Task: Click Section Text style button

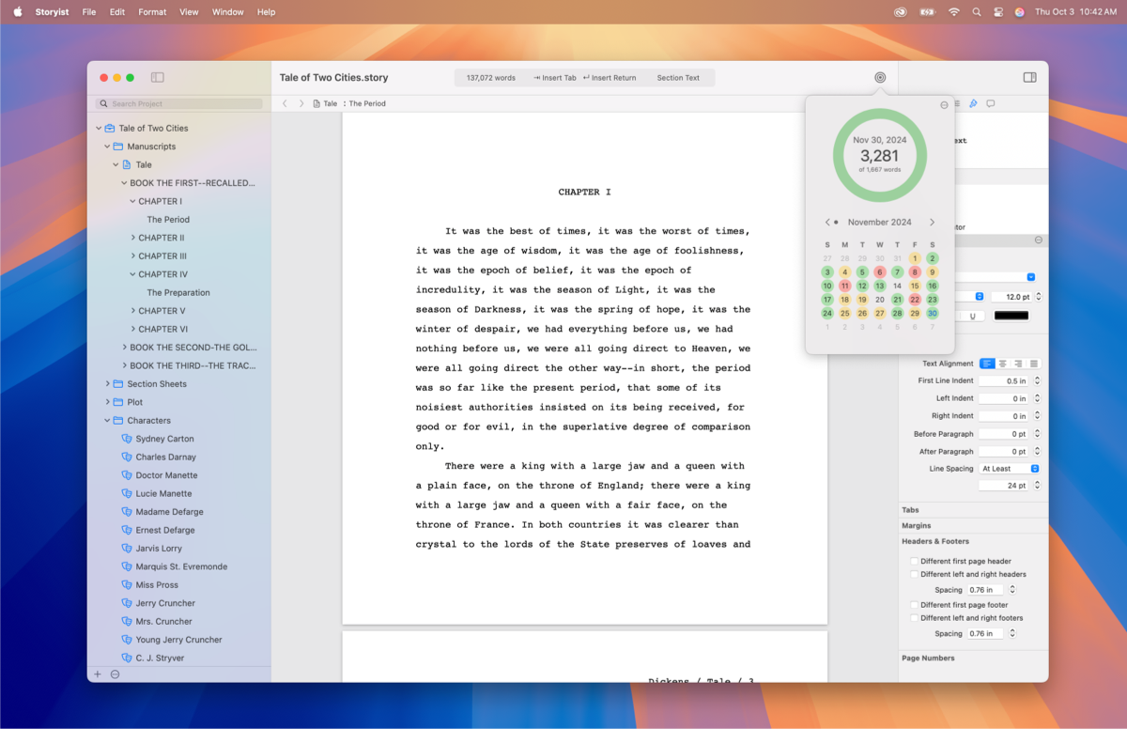Action: (x=678, y=78)
